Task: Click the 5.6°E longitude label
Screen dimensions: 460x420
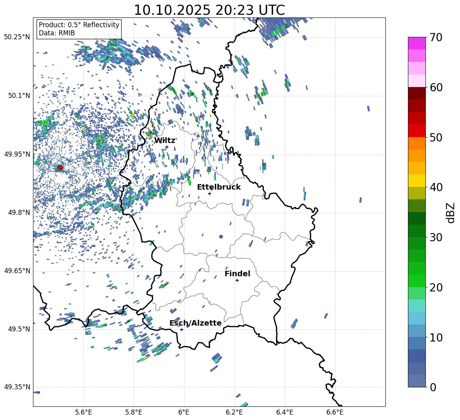Action: [84, 412]
